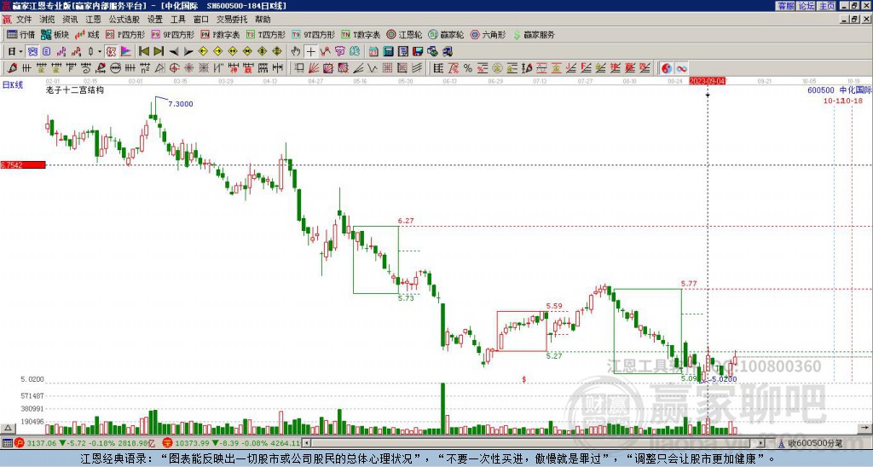Open the 行情 quotes view
This screenshot has width=873, height=467.
point(21,34)
